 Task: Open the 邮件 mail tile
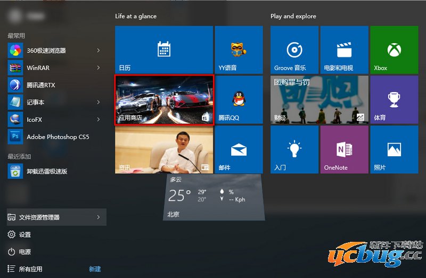coord(239,149)
